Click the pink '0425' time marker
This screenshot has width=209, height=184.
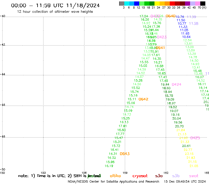[195, 138]
